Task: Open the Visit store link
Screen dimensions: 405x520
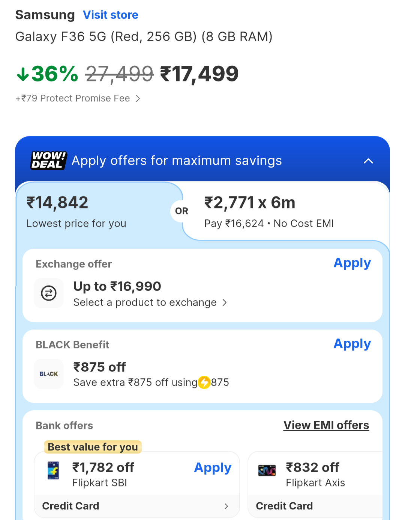Action: coord(111,15)
